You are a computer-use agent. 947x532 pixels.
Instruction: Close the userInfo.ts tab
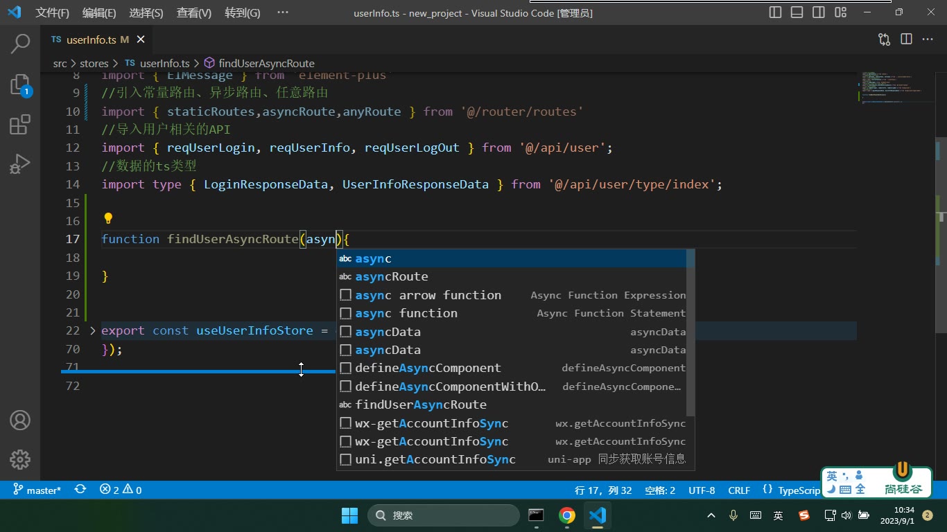pos(141,40)
